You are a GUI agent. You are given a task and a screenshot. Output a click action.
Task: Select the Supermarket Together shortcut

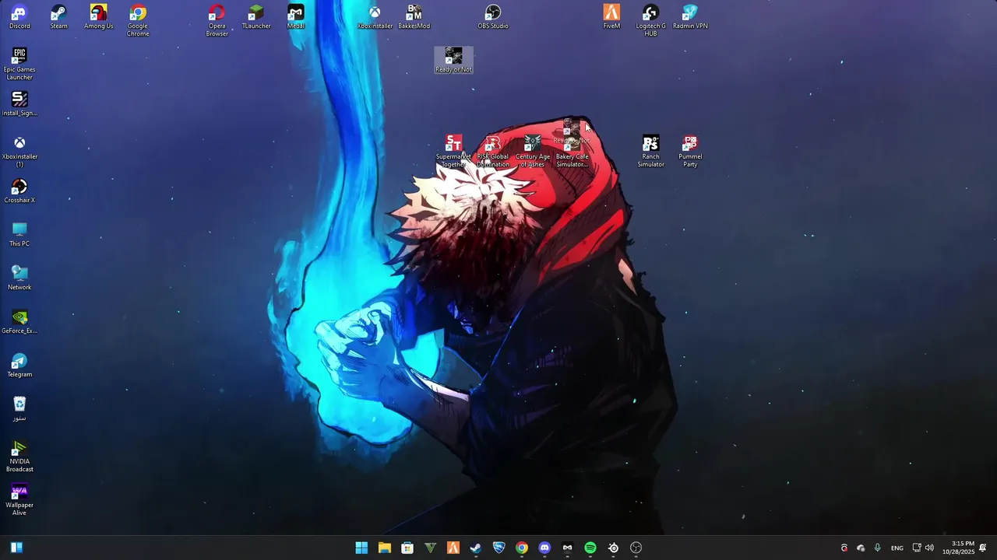[453, 151]
